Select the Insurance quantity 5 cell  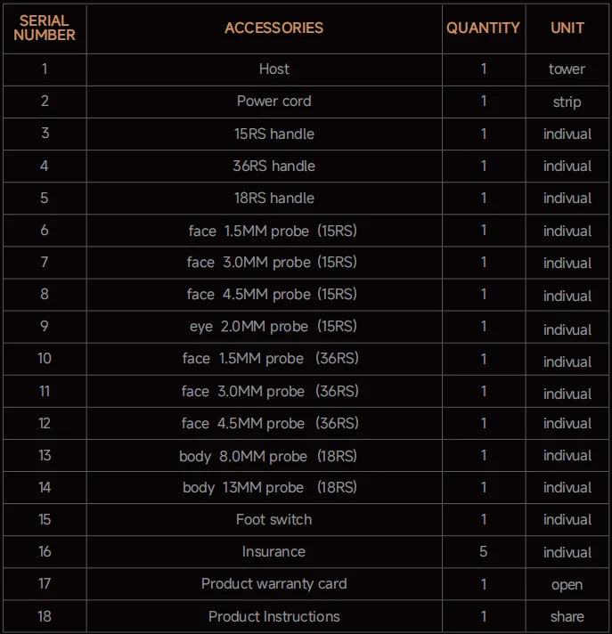coord(484,551)
